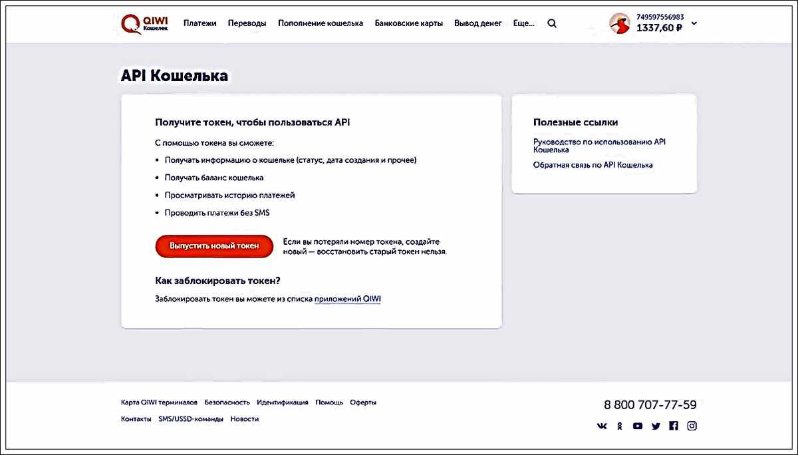Open the YouTube social icon
798x455 pixels.
click(x=638, y=426)
